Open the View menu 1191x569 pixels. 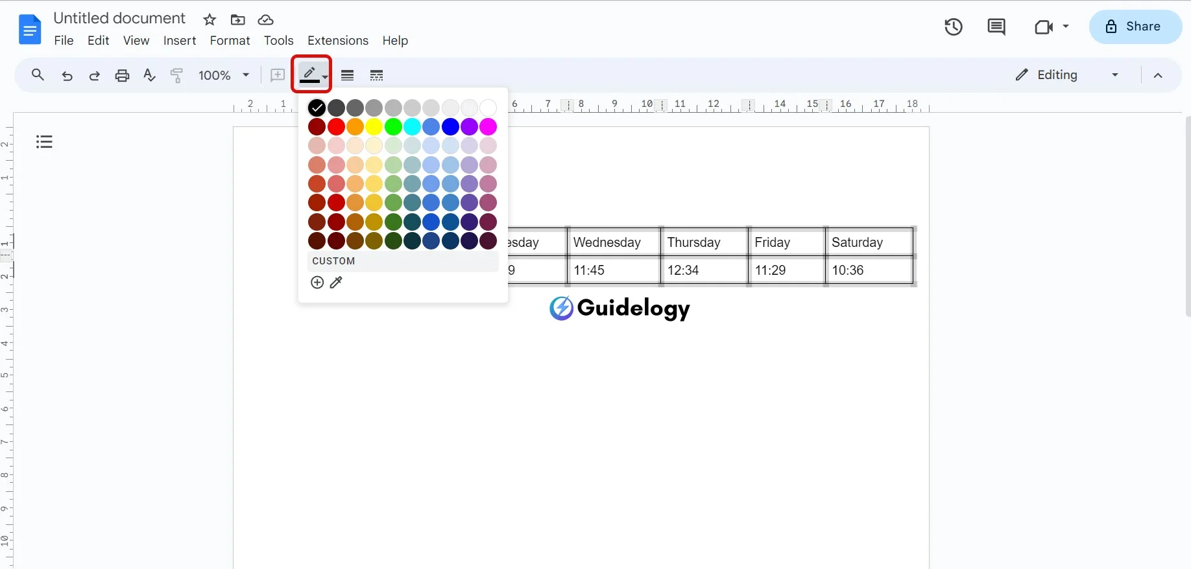(x=136, y=40)
